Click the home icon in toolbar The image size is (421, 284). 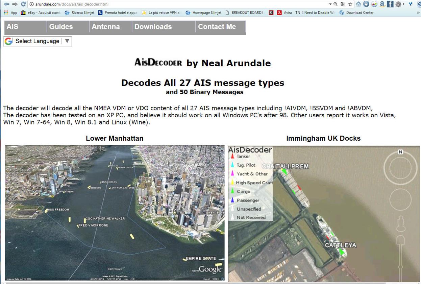[358, 4]
